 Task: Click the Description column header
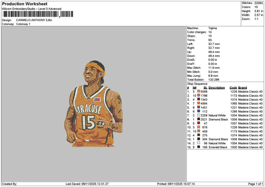217,88
